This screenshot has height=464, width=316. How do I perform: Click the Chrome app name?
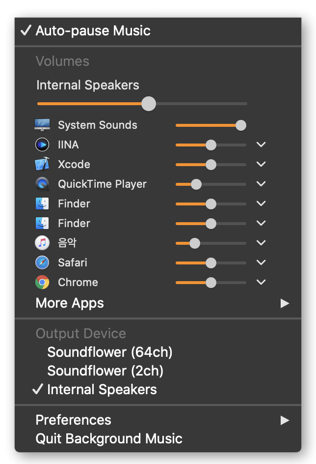tap(78, 282)
